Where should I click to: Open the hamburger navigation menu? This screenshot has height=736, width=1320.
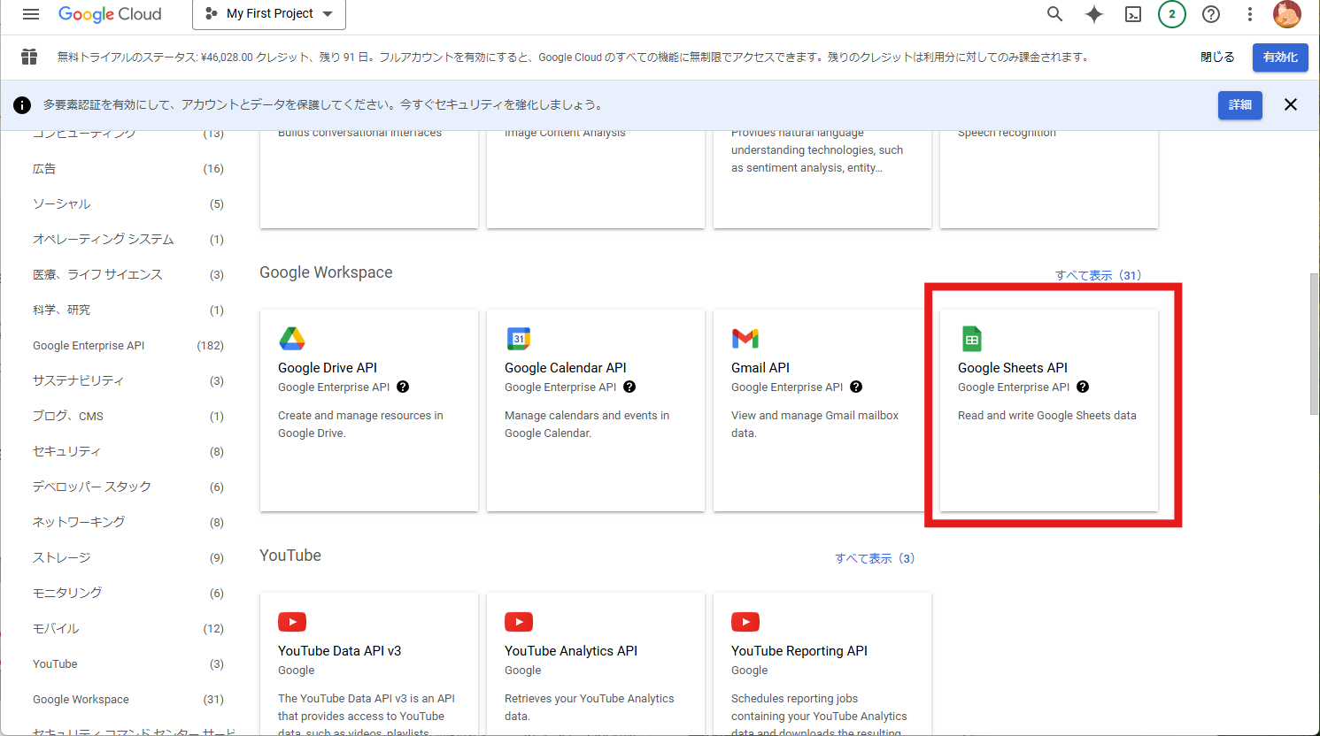[31, 14]
